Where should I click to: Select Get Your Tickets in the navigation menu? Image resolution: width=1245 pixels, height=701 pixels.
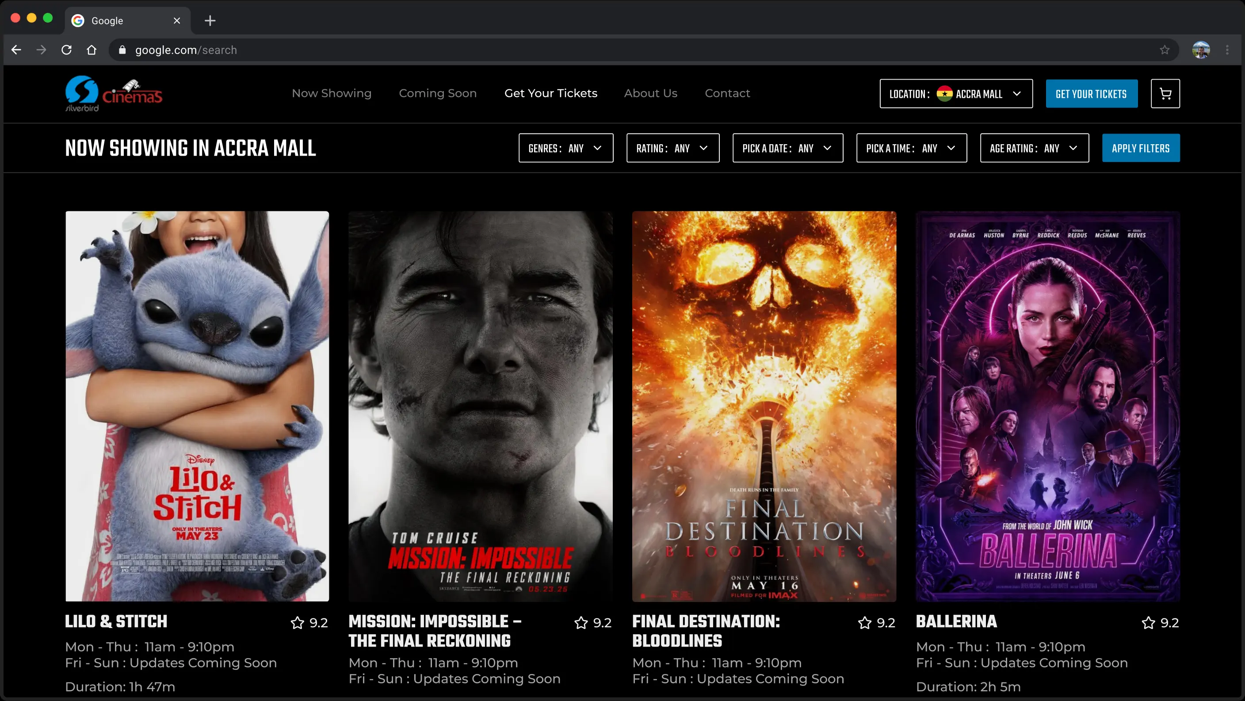click(x=550, y=93)
